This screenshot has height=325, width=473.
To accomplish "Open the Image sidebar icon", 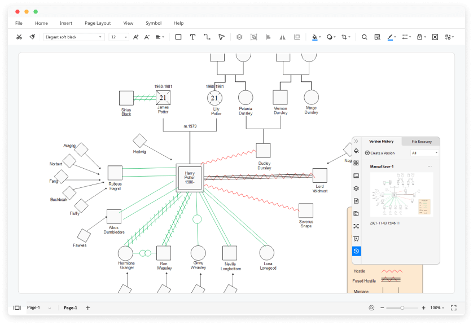I will click(356, 175).
